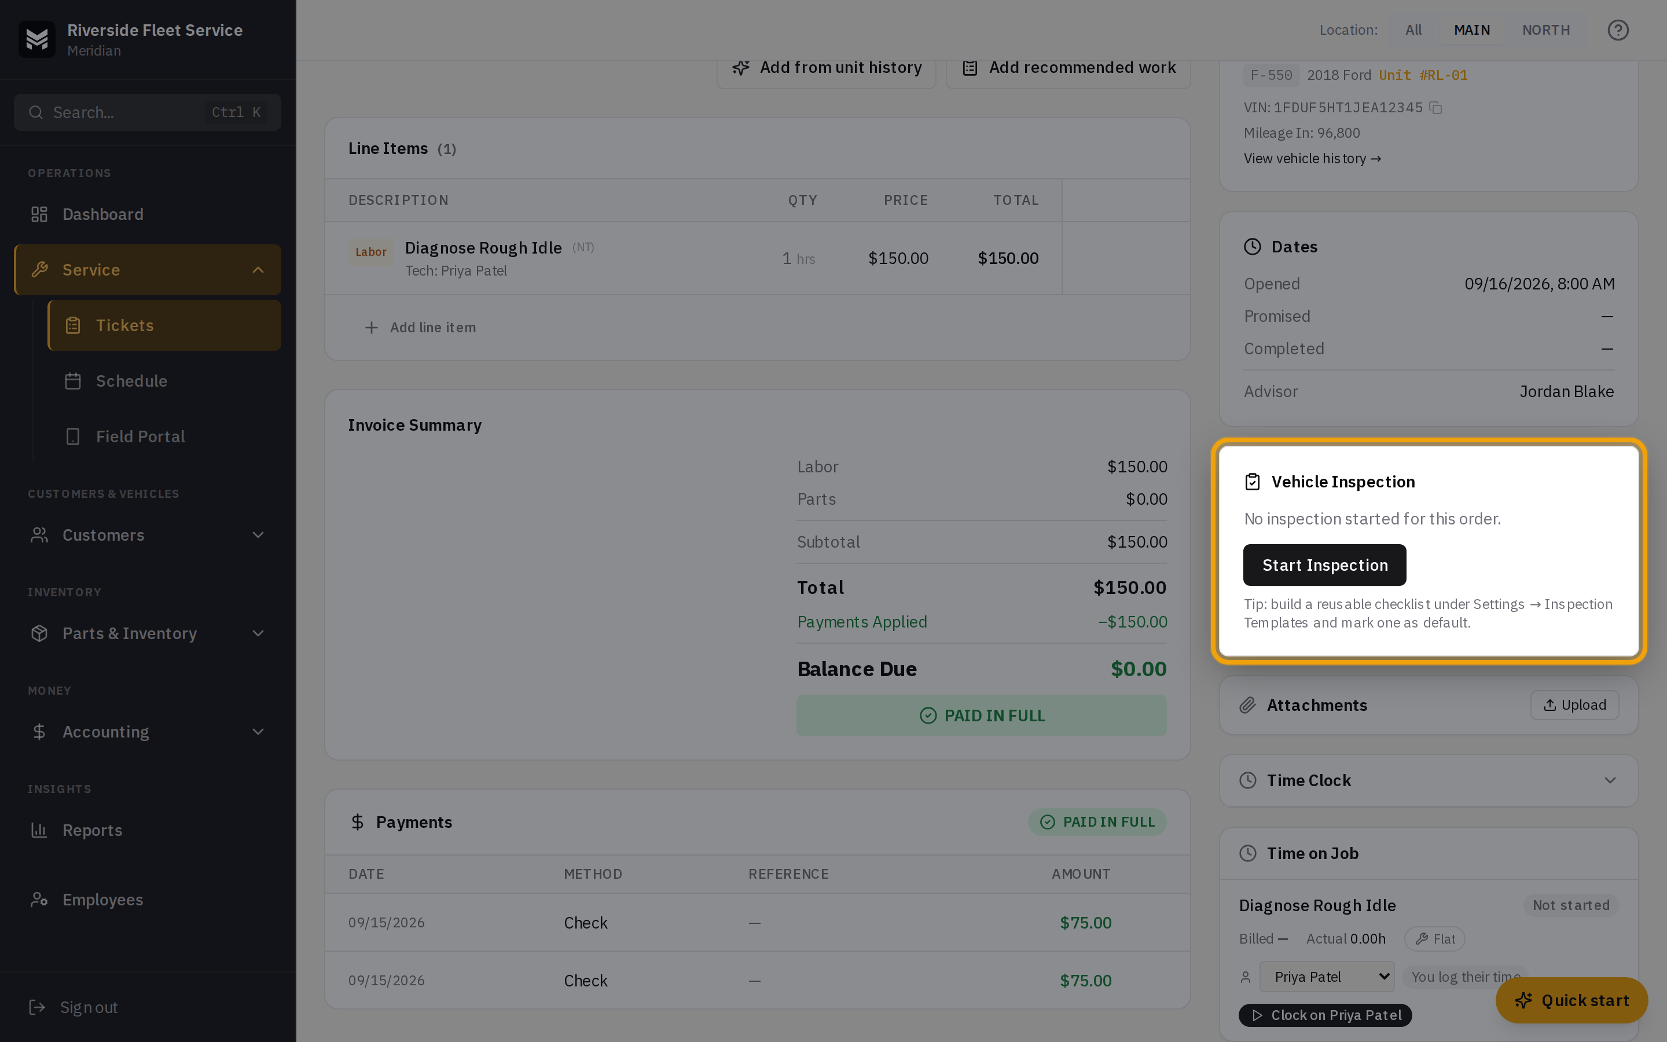Click the Payments dollar sign icon
The image size is (1667, 1042).
(357, 822)
